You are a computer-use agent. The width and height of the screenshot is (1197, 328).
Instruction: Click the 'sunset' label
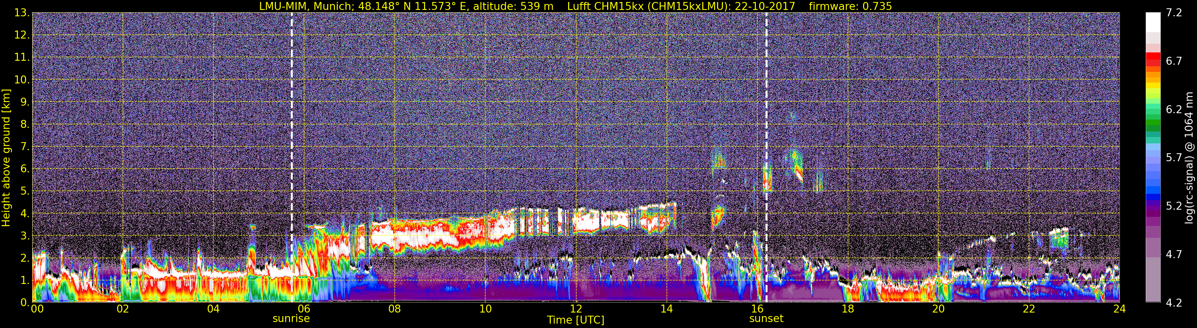point(766,319)
